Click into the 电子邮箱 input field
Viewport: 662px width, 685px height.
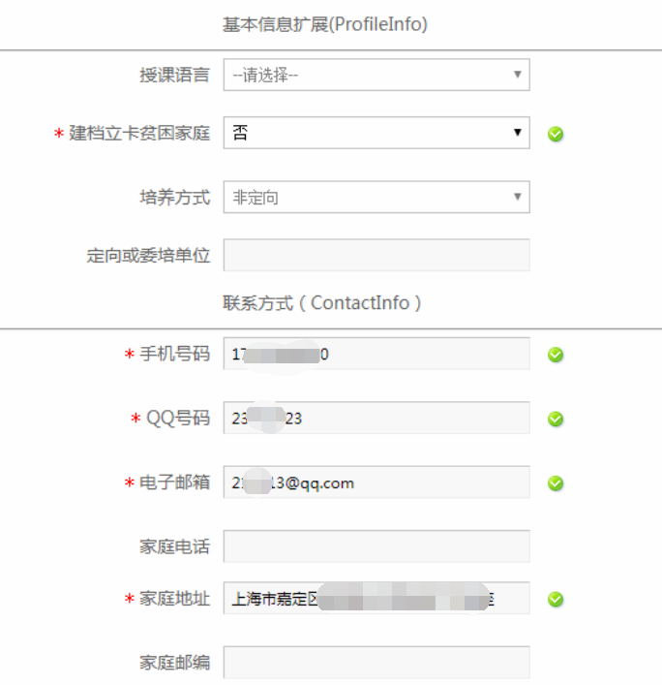(376, 482)
